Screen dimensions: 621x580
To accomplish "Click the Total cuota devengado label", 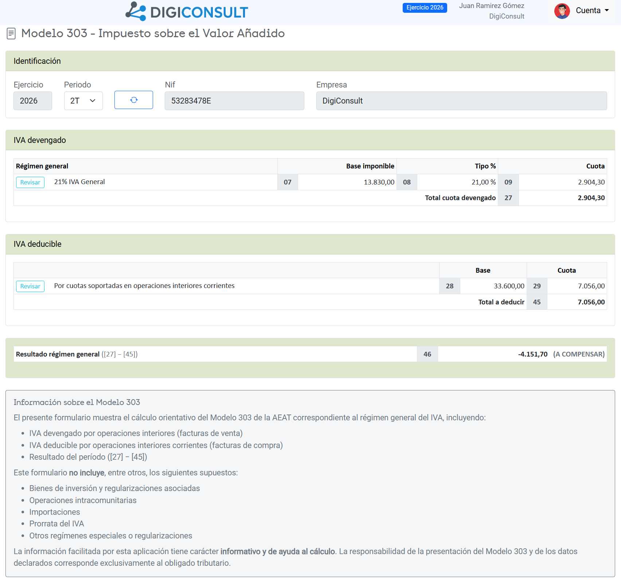I will 460,198.
